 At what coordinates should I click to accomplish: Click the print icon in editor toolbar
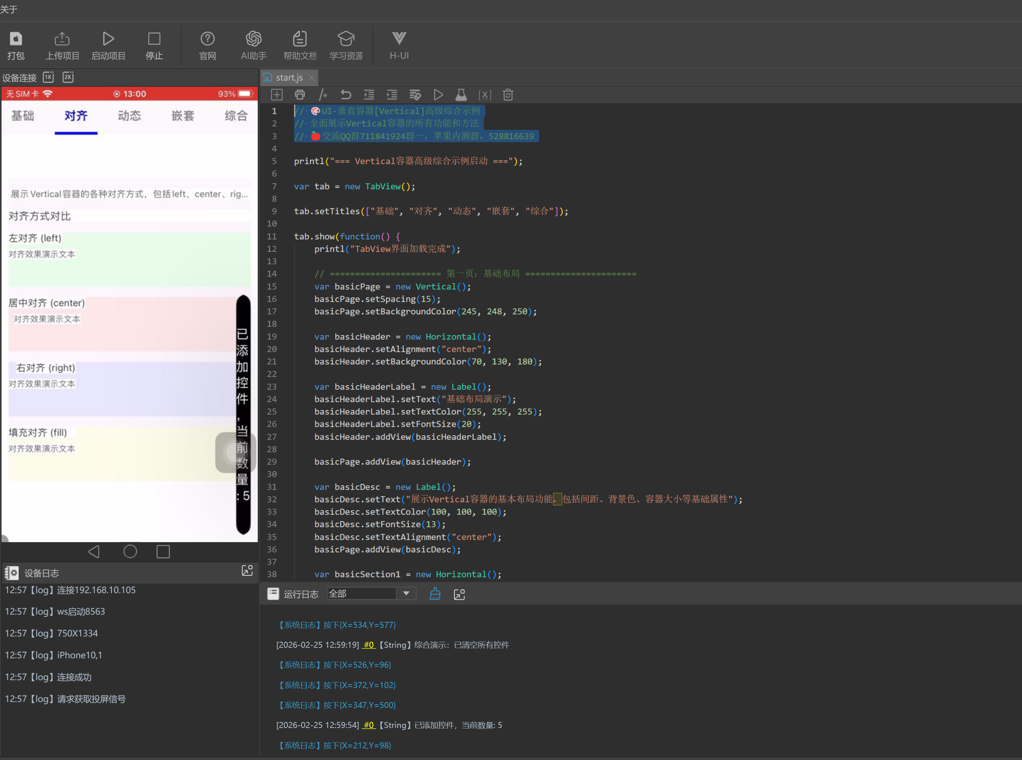click(300, 95)
